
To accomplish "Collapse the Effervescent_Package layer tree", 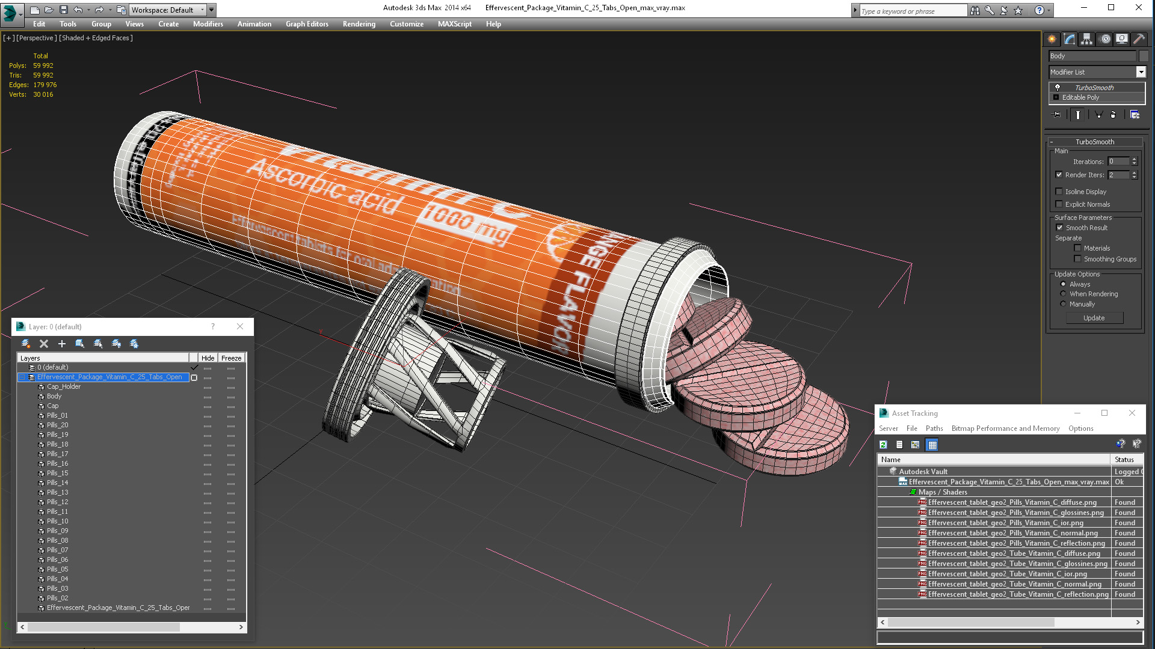I will (x=22, y=377).
